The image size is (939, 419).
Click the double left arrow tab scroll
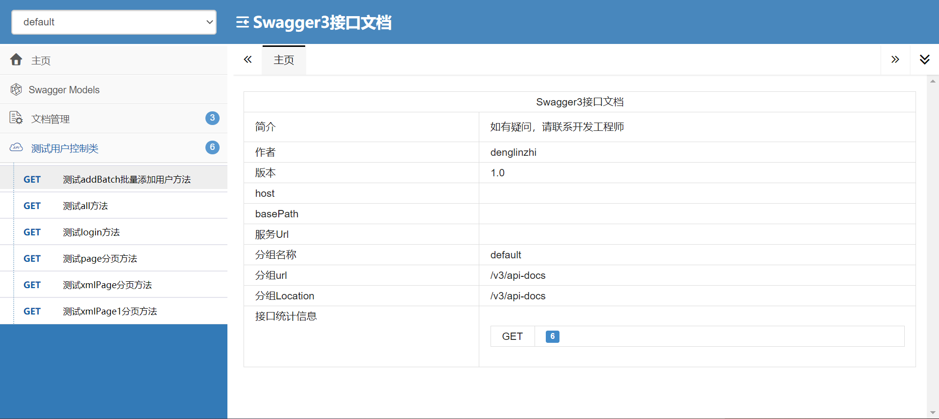(x=248, y=60)
